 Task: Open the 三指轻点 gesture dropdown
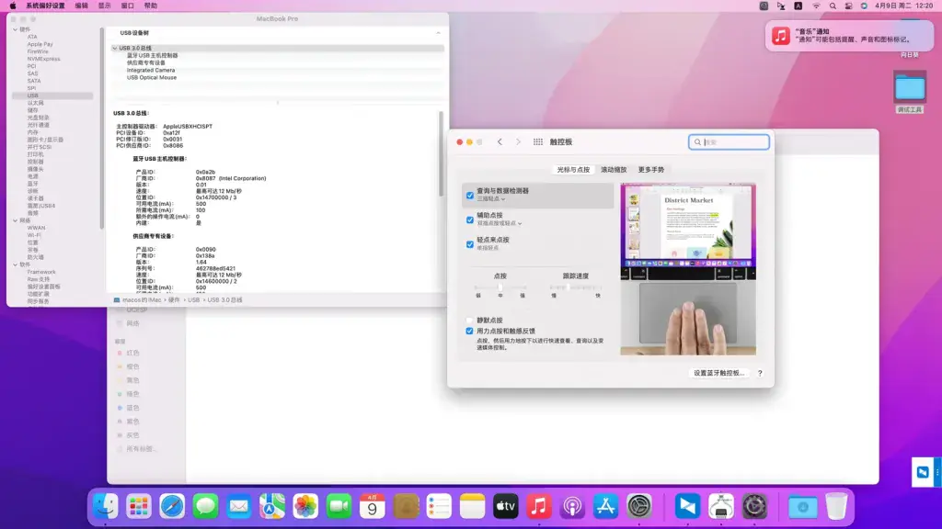(x=491, y=198)
